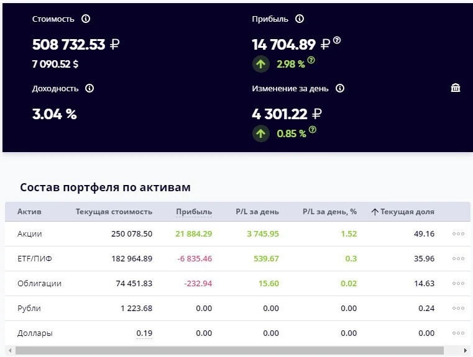
Task: Sort by the Прибыль column header
Action: [x=194, y=212]
